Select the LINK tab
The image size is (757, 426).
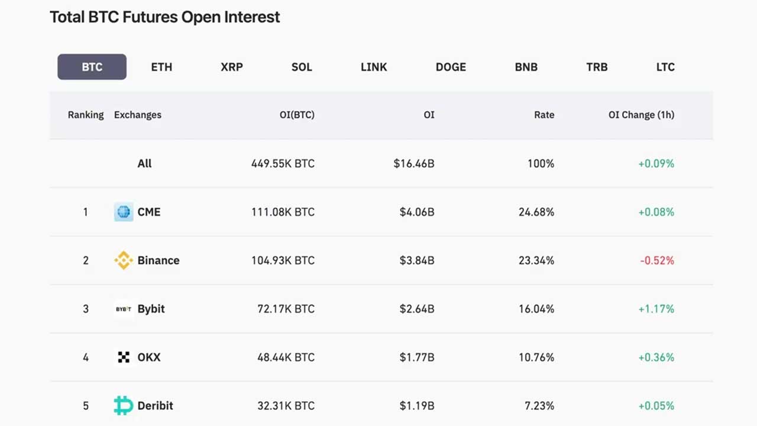(373, 67)
